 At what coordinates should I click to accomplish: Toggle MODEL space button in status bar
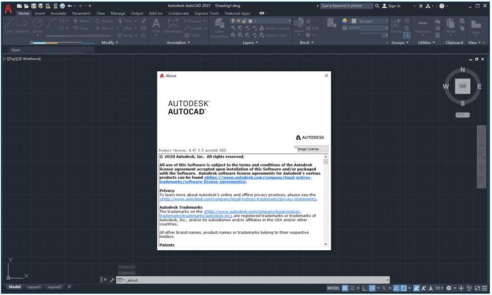[333, 288]
